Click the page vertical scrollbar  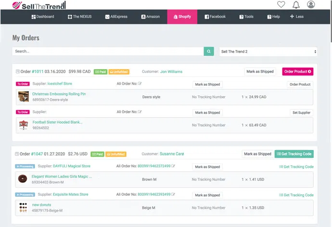[331, 21]
